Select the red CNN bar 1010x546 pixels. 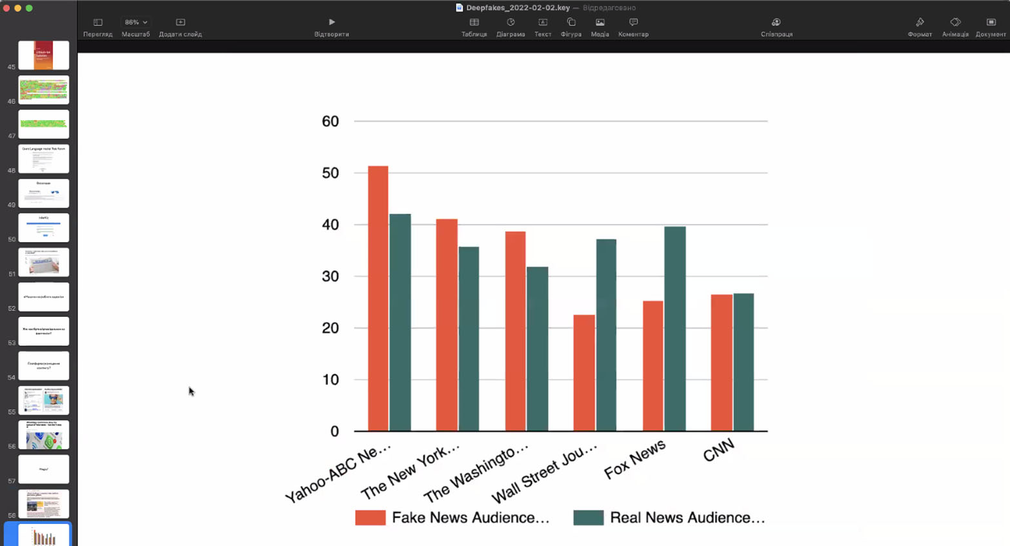point(722,363)
